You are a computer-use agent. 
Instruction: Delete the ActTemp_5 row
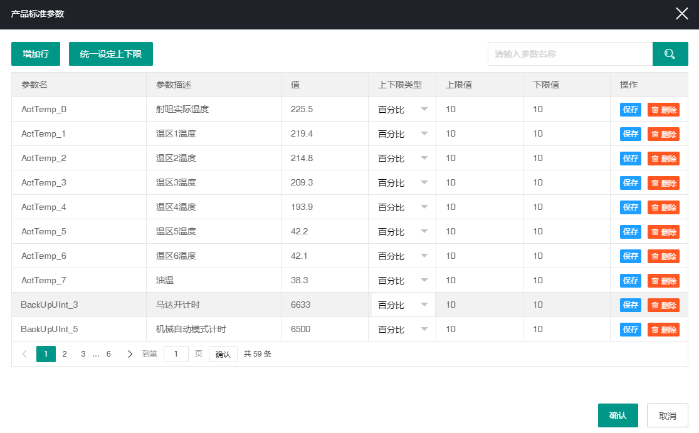(x=663, y=231)
